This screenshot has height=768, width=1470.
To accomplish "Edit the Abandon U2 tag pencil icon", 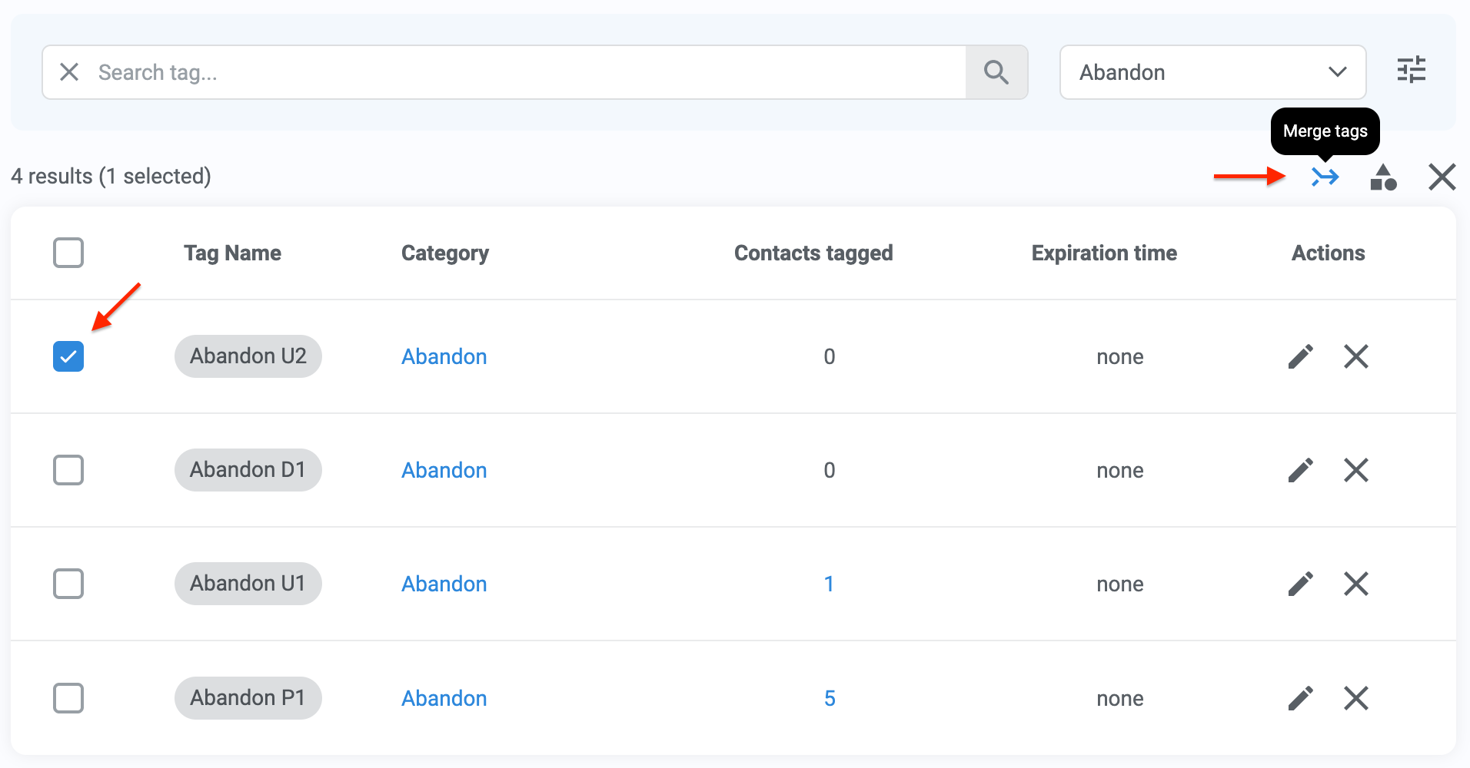I will click(1300, 356).
